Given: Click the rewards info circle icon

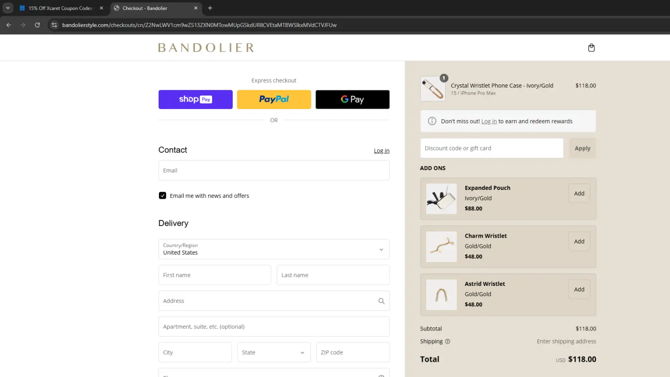Looking at the screenshot, I should click(x=432, y=121).
